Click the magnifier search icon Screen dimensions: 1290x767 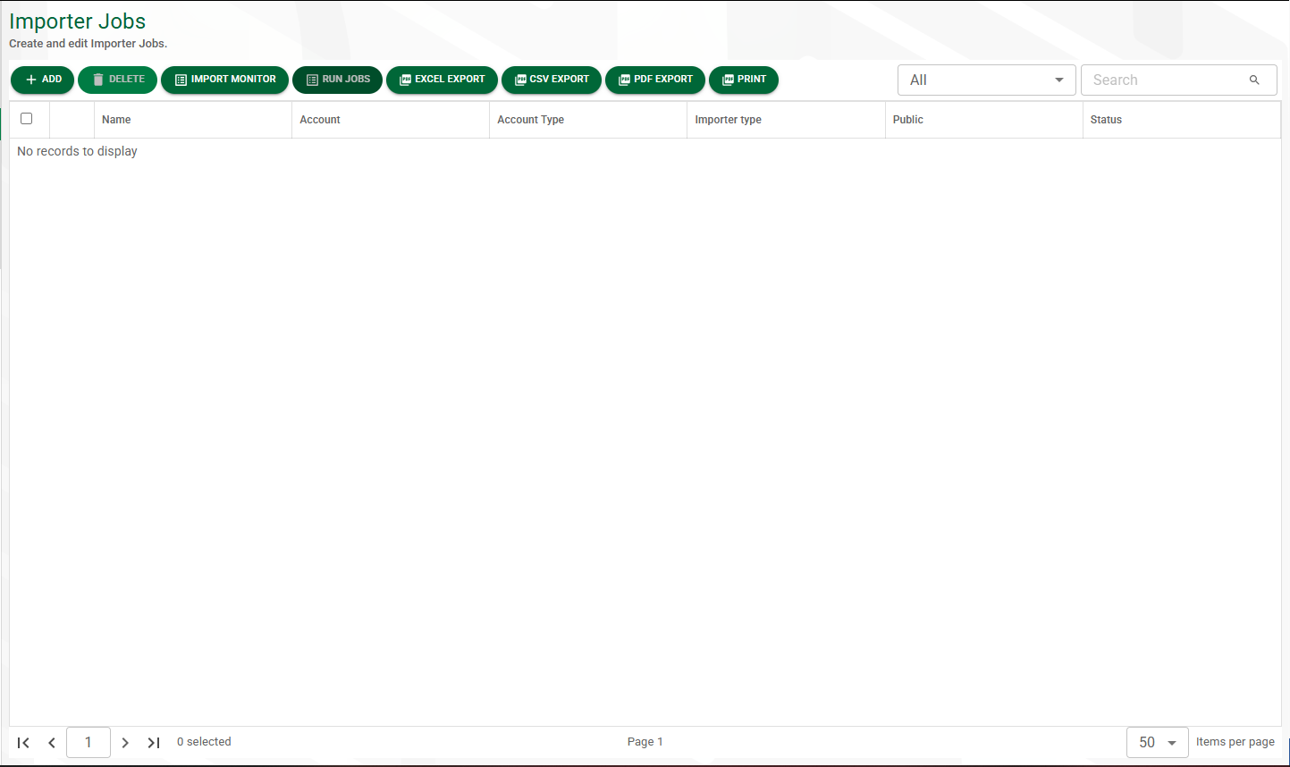point(1254,80)
